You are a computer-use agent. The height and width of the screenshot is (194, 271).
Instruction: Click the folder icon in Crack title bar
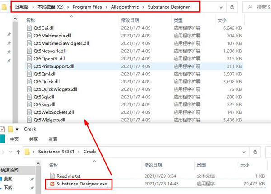[x=10, y=129]
